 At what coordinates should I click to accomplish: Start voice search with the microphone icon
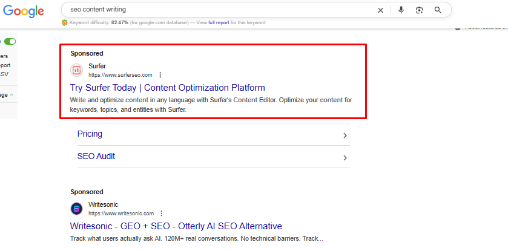coord(401,10)
